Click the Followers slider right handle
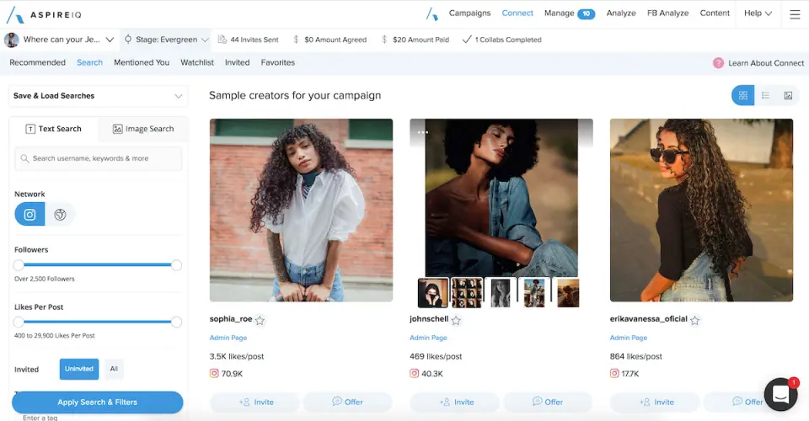Image resolution: width=809 pixels, height=421 pixels. click(176, 265)
